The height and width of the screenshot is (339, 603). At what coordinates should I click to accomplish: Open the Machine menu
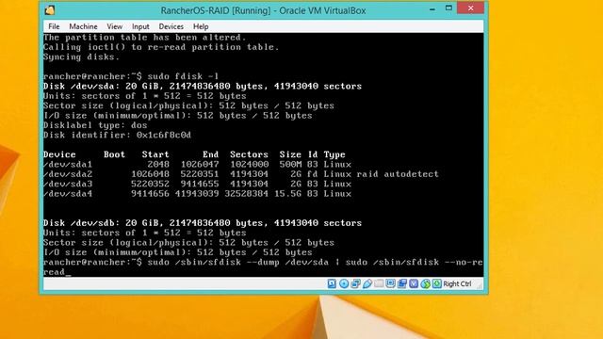83,26
